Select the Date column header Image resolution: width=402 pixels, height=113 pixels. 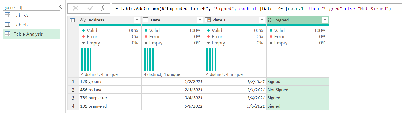173,20
